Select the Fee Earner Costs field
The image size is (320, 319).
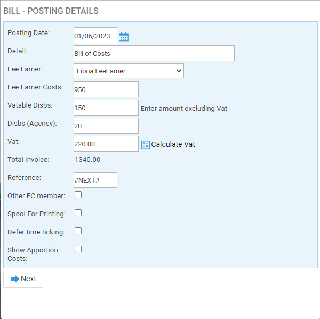tap(106, 89)
